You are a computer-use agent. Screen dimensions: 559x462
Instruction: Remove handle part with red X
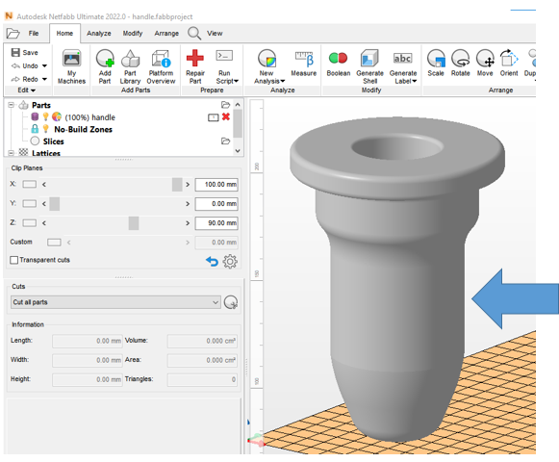226,116
